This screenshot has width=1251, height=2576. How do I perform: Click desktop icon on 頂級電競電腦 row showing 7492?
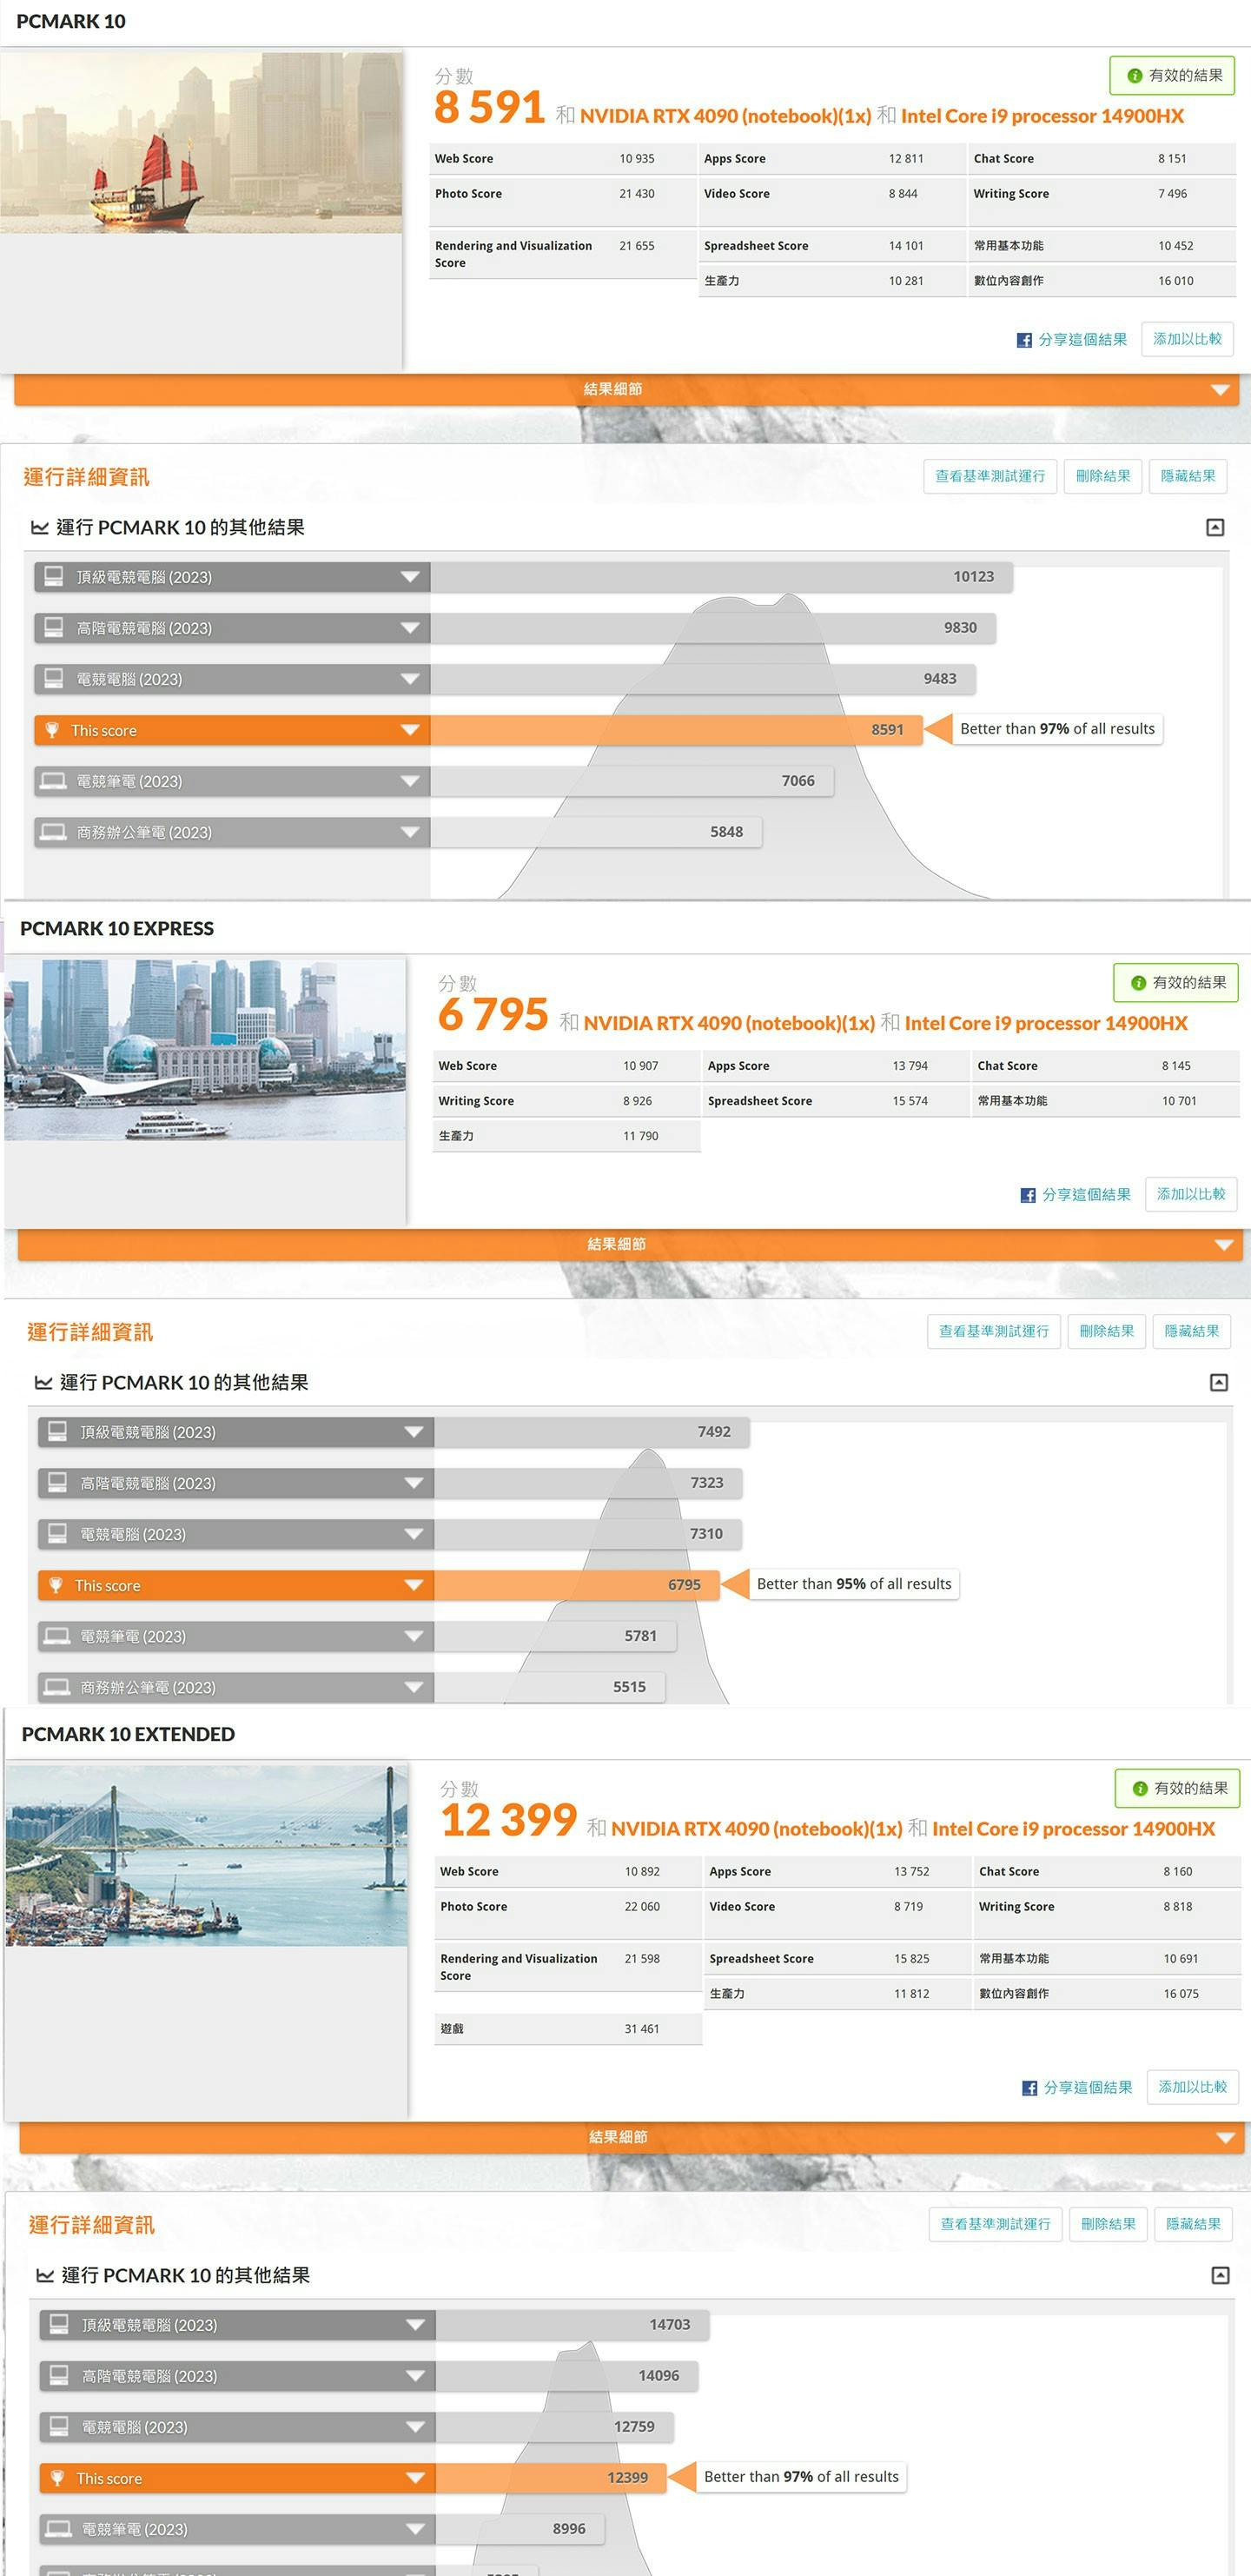58,1432
